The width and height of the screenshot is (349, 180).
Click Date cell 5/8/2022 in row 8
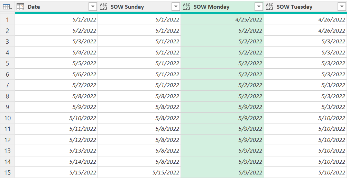(56, 96)
